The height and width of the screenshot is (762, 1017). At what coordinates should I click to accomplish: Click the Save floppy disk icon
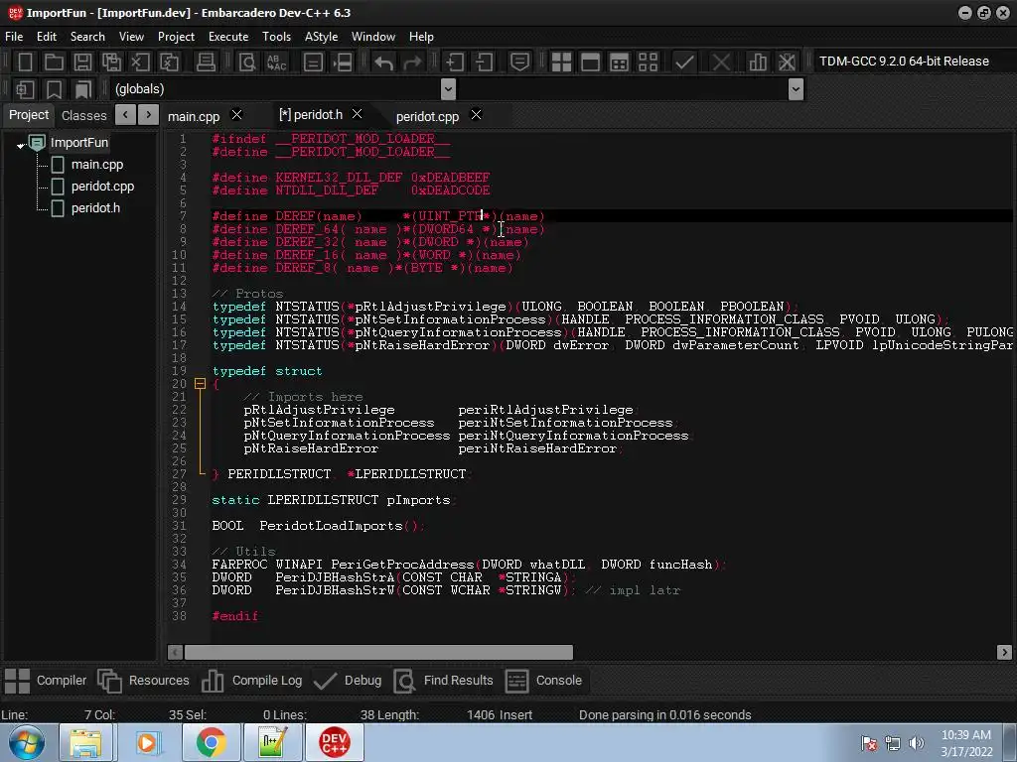(x=82, y=63)
